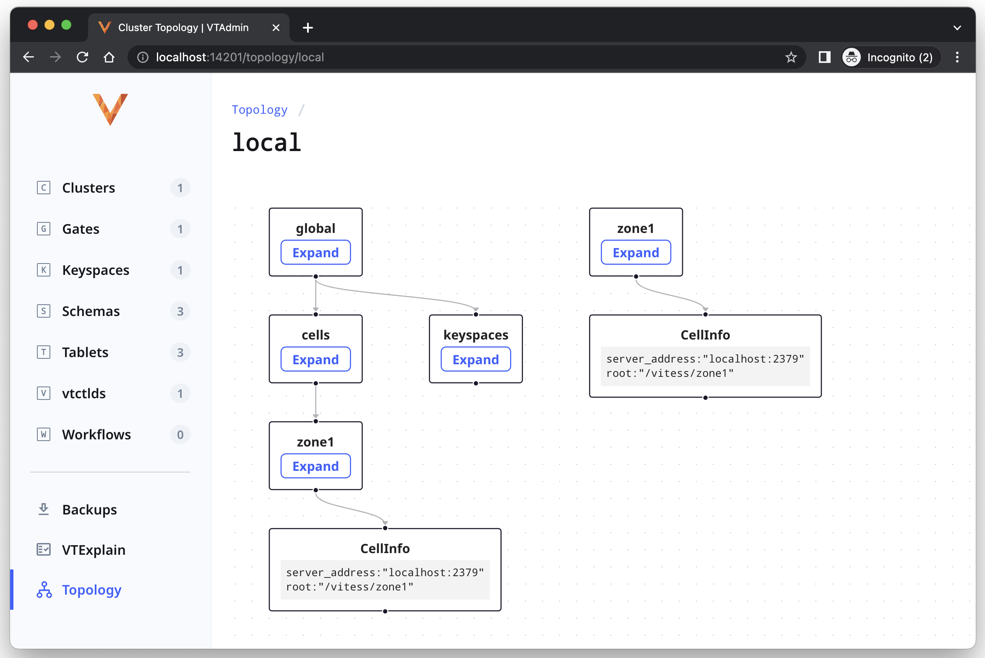Expand the top-right zone1 node
The width and height of the screenshot is (985, 658).
click(x=636, y=253)
